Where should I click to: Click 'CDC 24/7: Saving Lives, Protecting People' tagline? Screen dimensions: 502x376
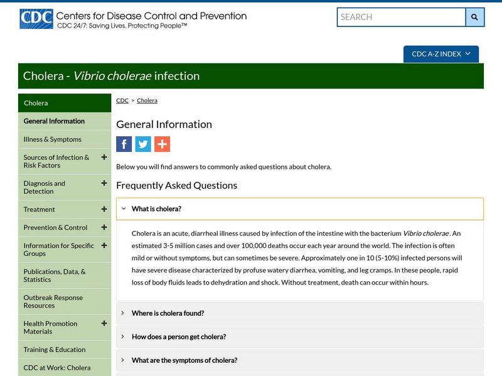click(122, 26)
